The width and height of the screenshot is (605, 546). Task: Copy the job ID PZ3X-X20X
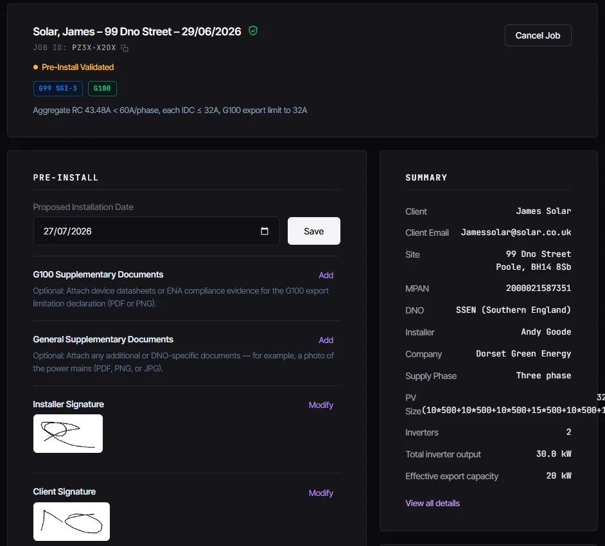[x=125, y=48]
